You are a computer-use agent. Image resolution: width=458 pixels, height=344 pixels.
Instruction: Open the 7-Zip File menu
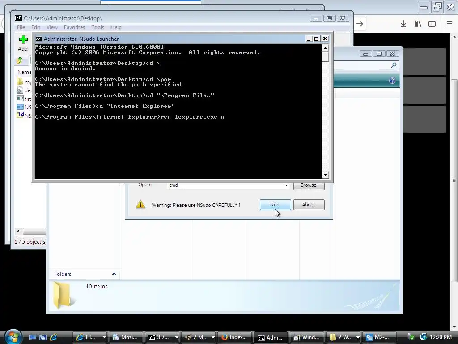(x=21, y=27)
